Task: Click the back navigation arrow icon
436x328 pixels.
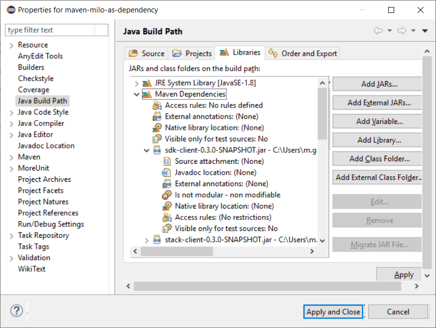Action: point(378,30)
